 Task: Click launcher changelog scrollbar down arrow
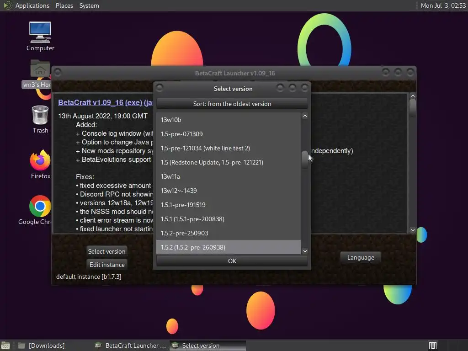[413, 230]
